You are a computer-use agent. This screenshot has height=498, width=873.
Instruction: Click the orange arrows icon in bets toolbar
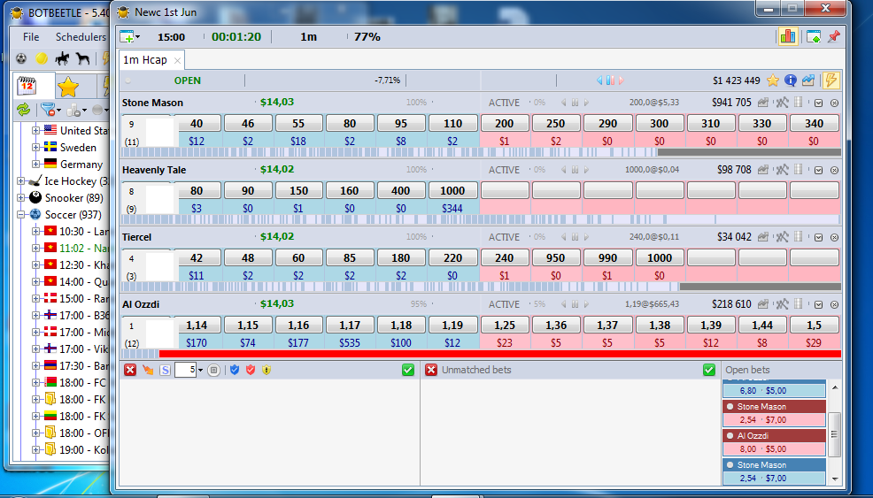pyautogui.click(x=148, y=370)
